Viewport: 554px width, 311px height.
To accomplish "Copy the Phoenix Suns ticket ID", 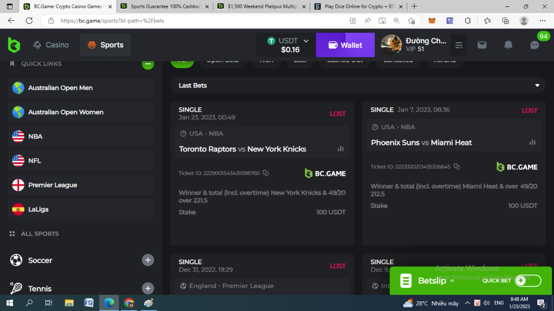I will [x=457, y=167].
